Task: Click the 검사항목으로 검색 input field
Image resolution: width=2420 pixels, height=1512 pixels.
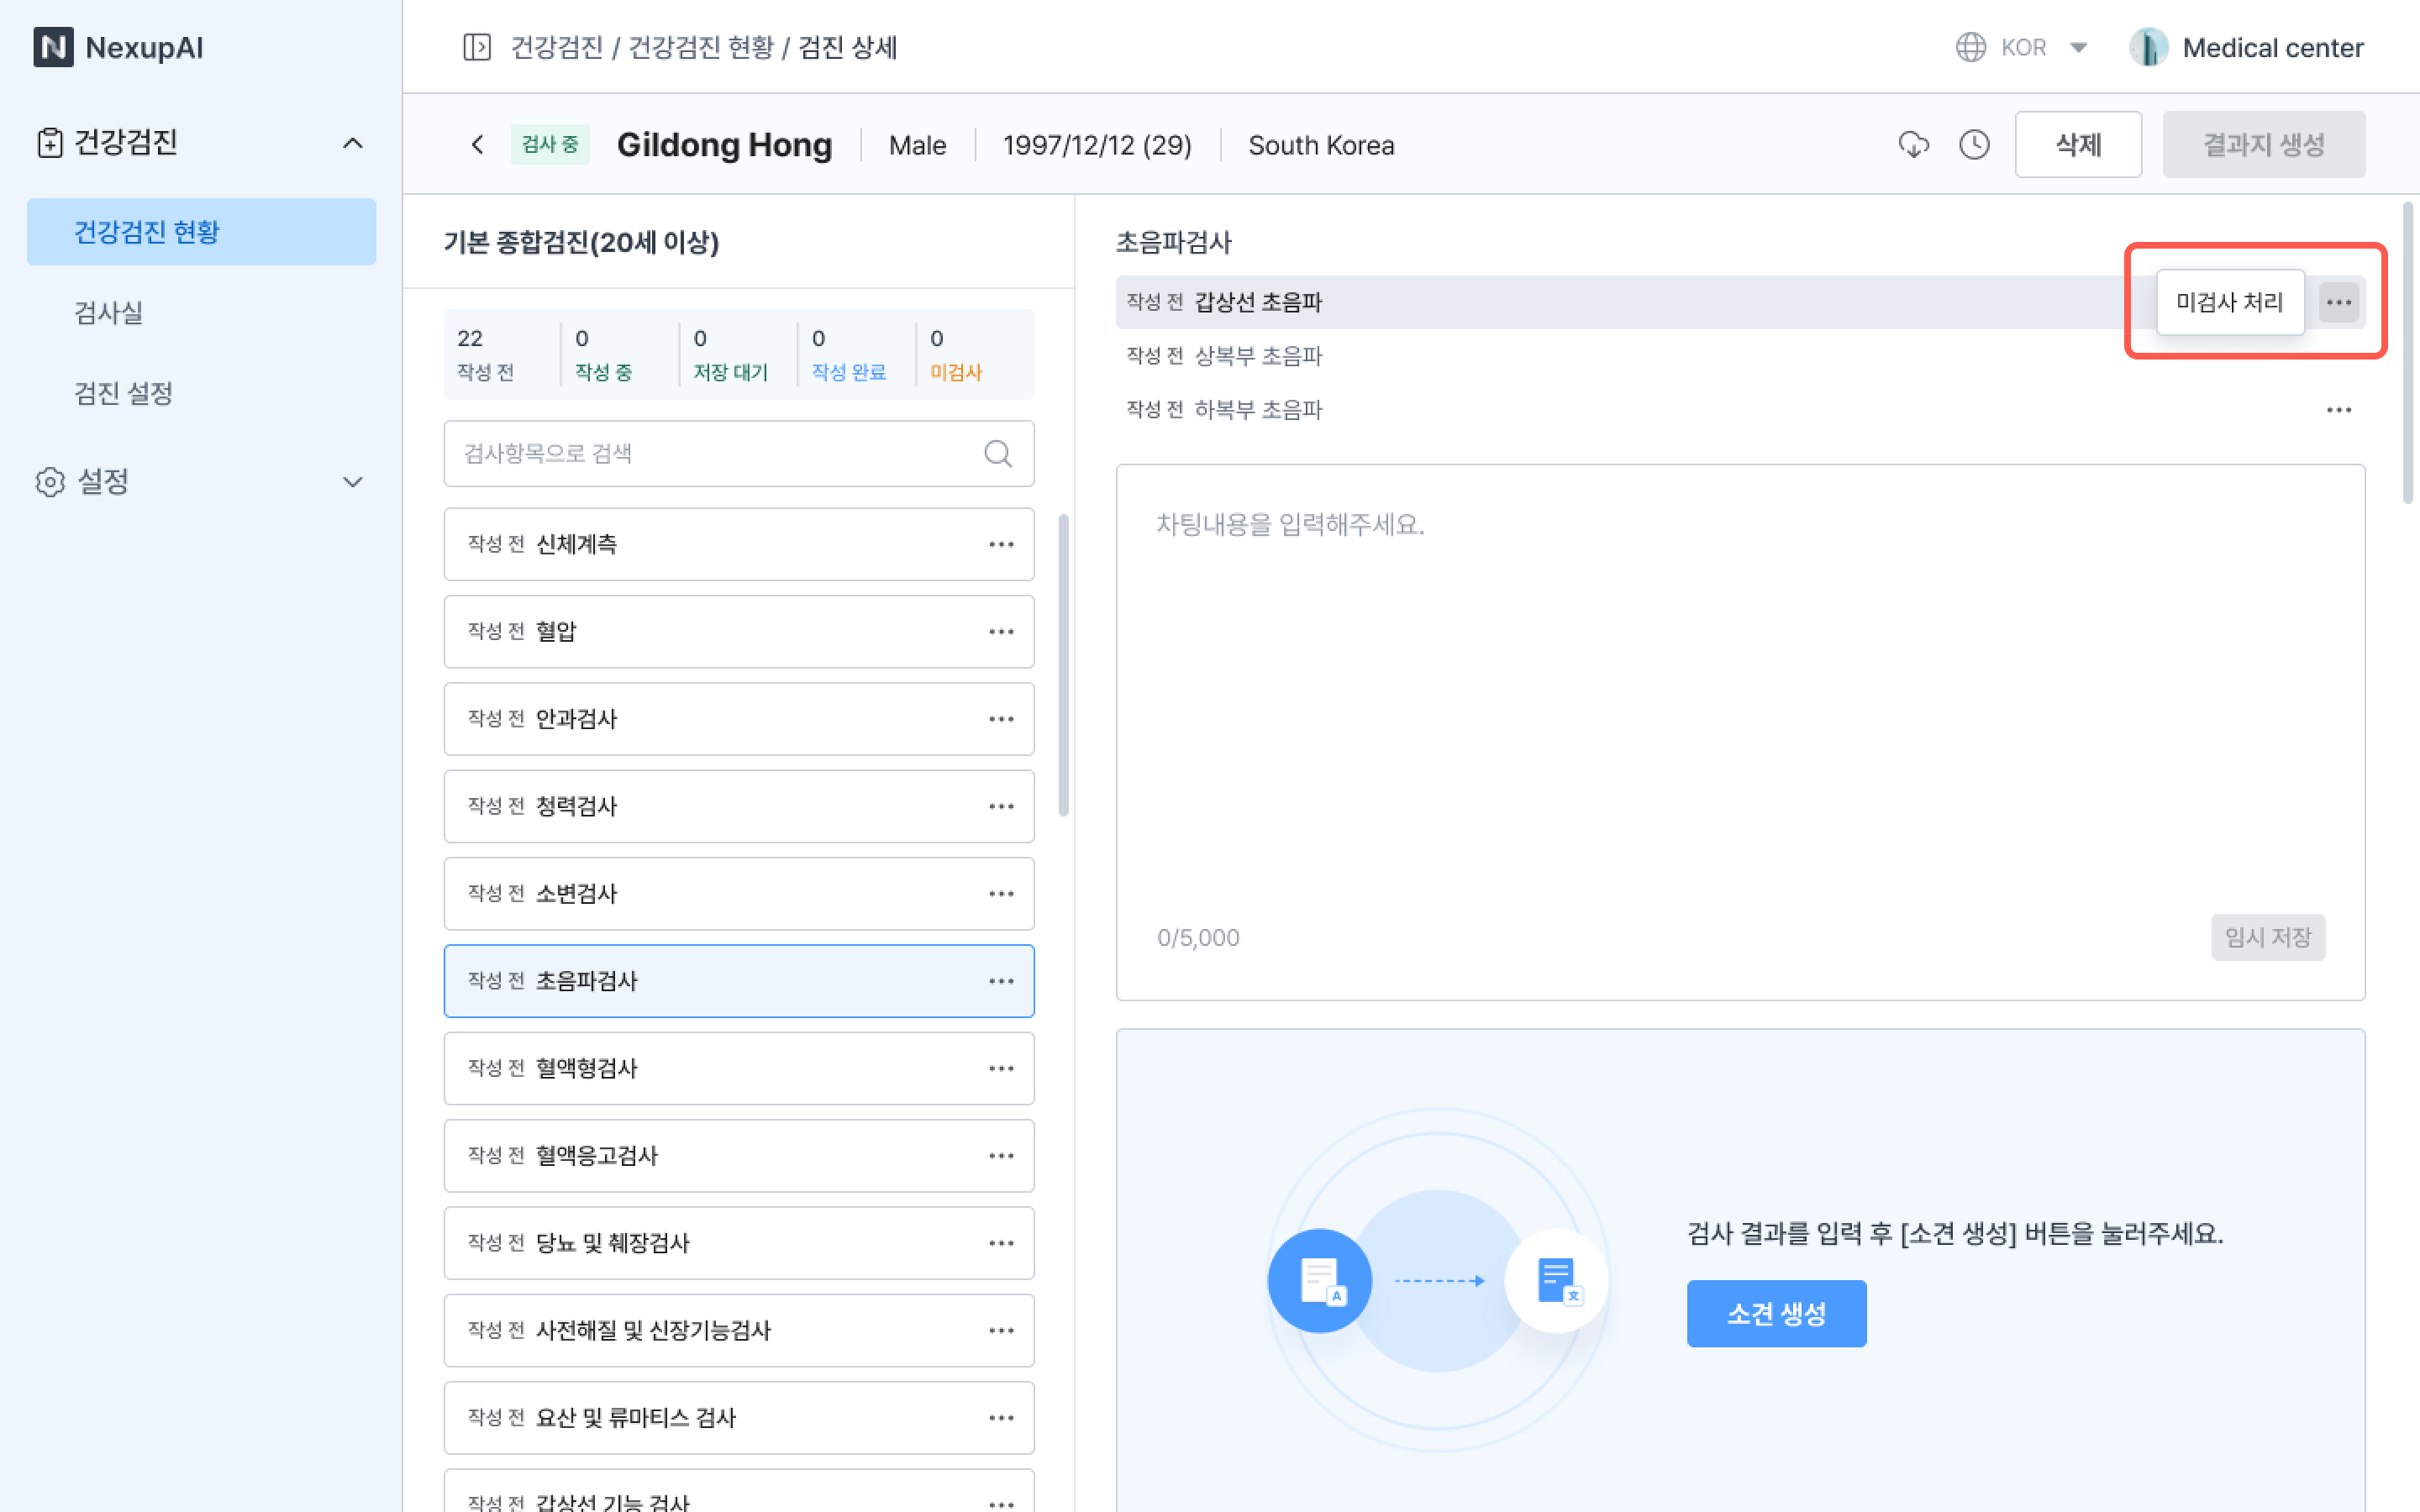Action: tap(710, 454)
